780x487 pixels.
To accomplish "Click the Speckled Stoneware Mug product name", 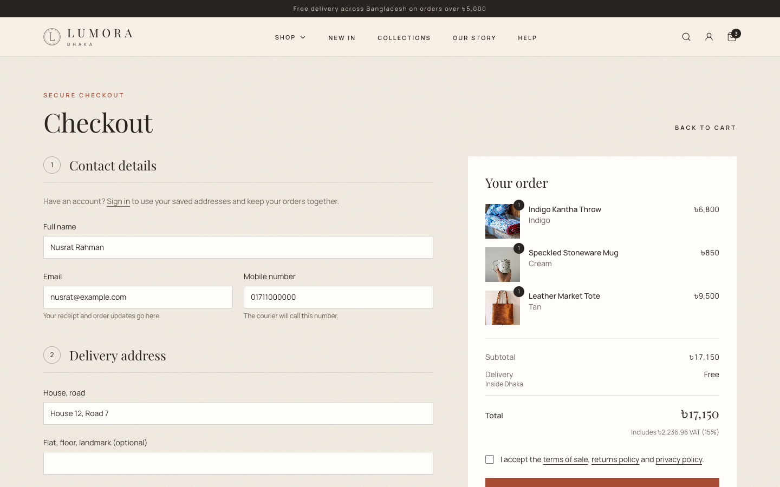I will pos(573,253).
